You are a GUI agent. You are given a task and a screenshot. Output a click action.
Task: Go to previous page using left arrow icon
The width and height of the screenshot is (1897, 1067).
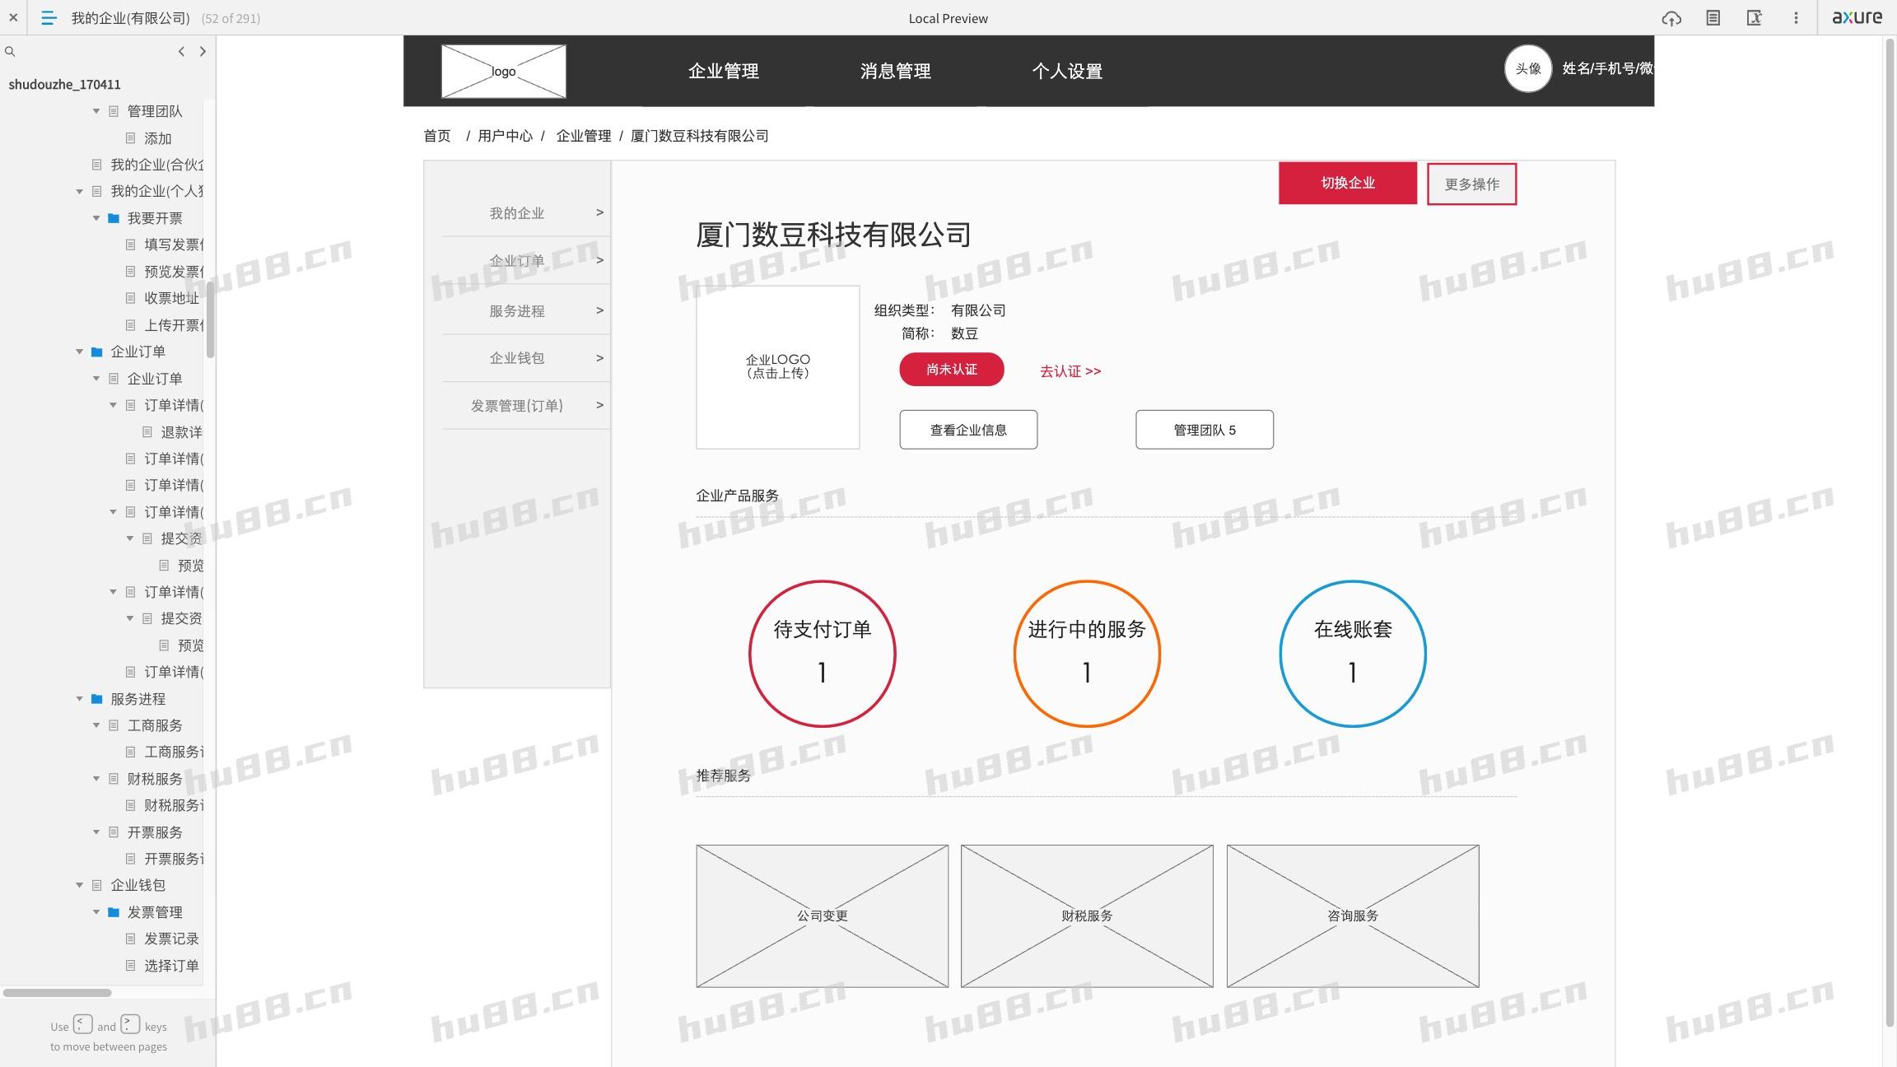tap(181, 51)
